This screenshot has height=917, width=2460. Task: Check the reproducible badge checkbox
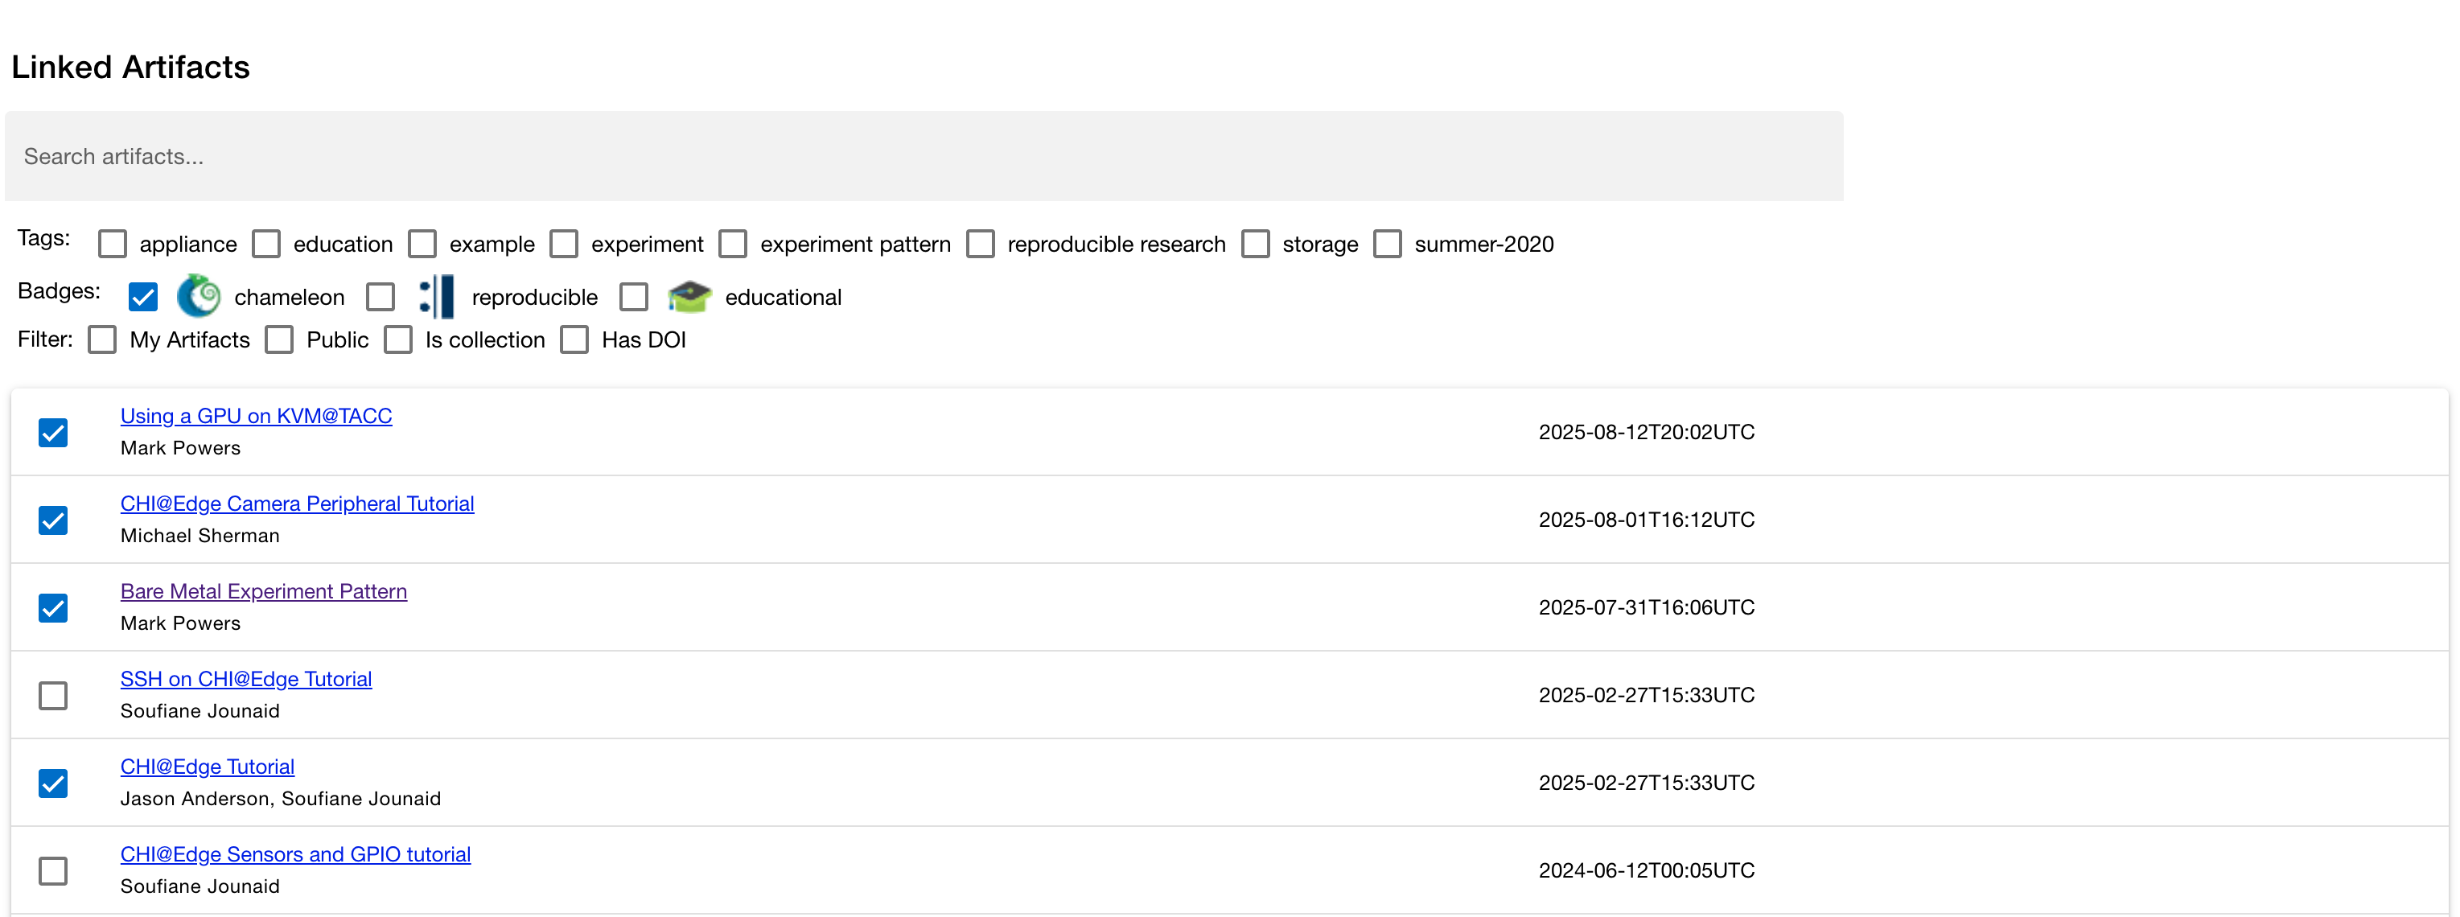pyautogui.click(x=380, y=297)
